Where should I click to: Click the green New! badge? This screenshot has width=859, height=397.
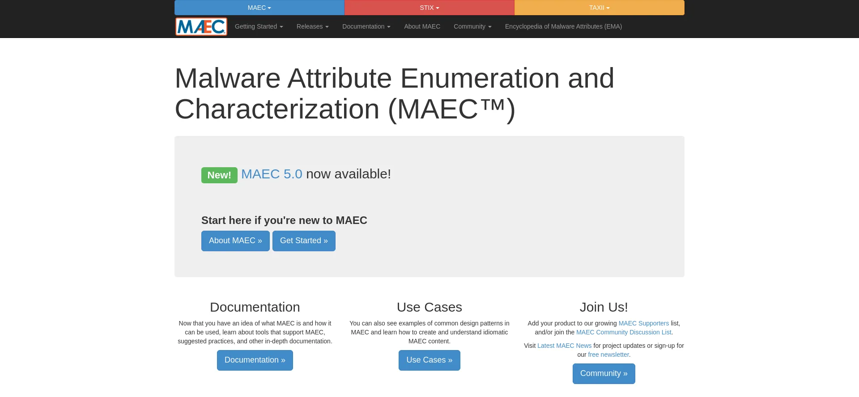[x=219, y=175]
